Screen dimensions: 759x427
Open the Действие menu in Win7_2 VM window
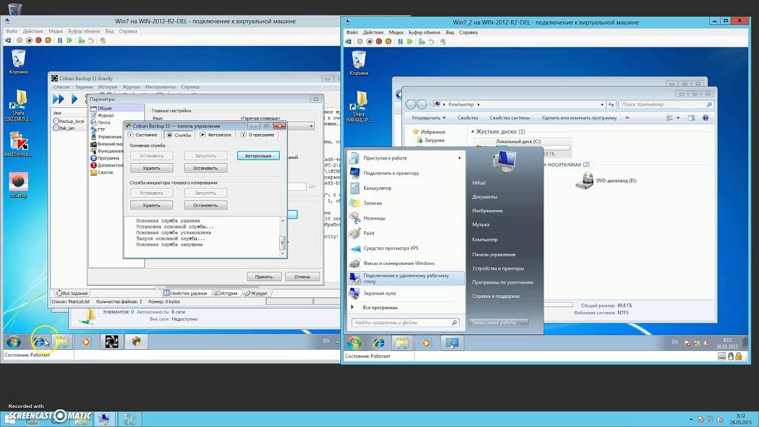373,33
